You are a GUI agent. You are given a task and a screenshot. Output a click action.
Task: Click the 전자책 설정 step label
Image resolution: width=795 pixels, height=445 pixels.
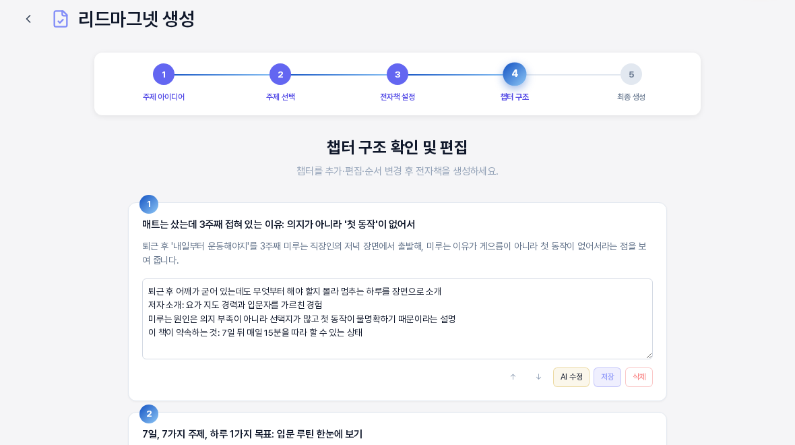pyautogui.click(x=397, y=97)
